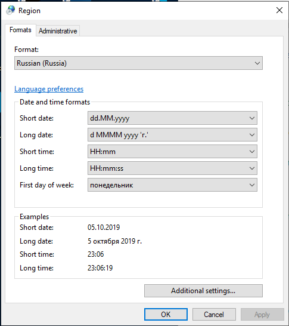Image resolution: width=289 pixels, height=326 pixels.
Task: Select the short date example 05.10.2019
Action: click(104, 227)
